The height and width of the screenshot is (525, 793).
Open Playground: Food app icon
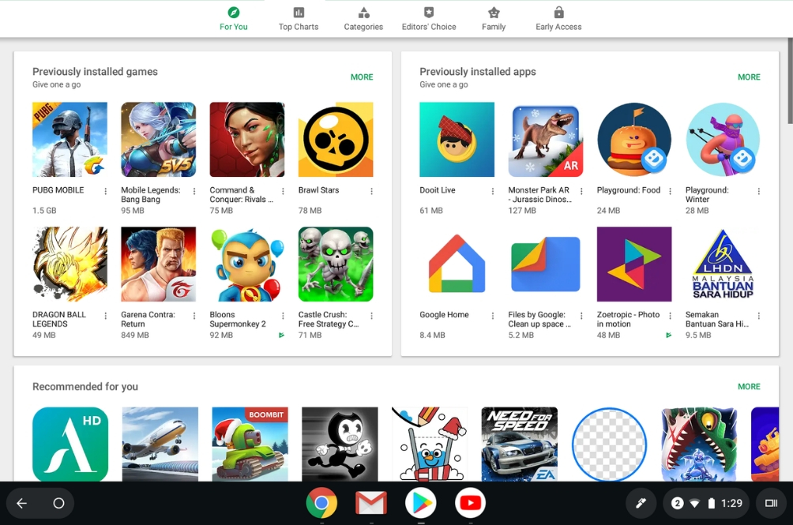click(634, 140)
